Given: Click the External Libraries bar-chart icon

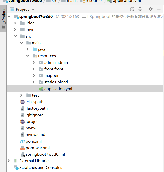Looking at the screenshot, I should [x=16, y=161].
